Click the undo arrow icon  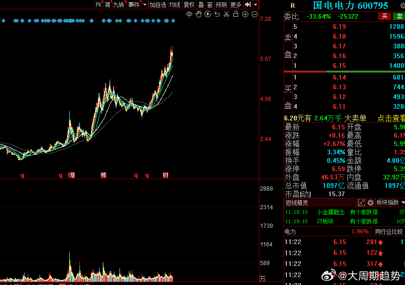pos(217,14)
